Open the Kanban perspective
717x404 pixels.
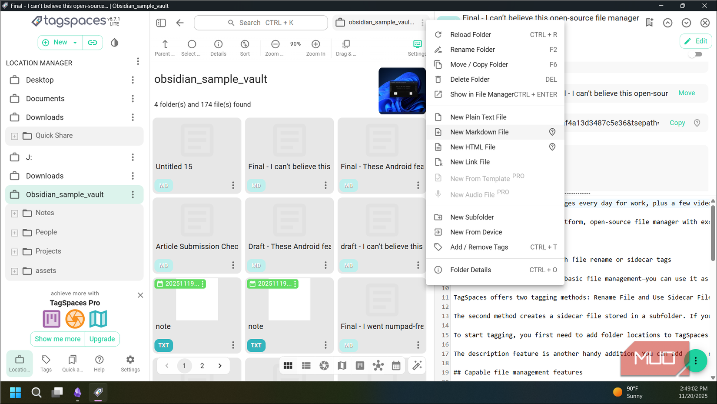(360, 366)
